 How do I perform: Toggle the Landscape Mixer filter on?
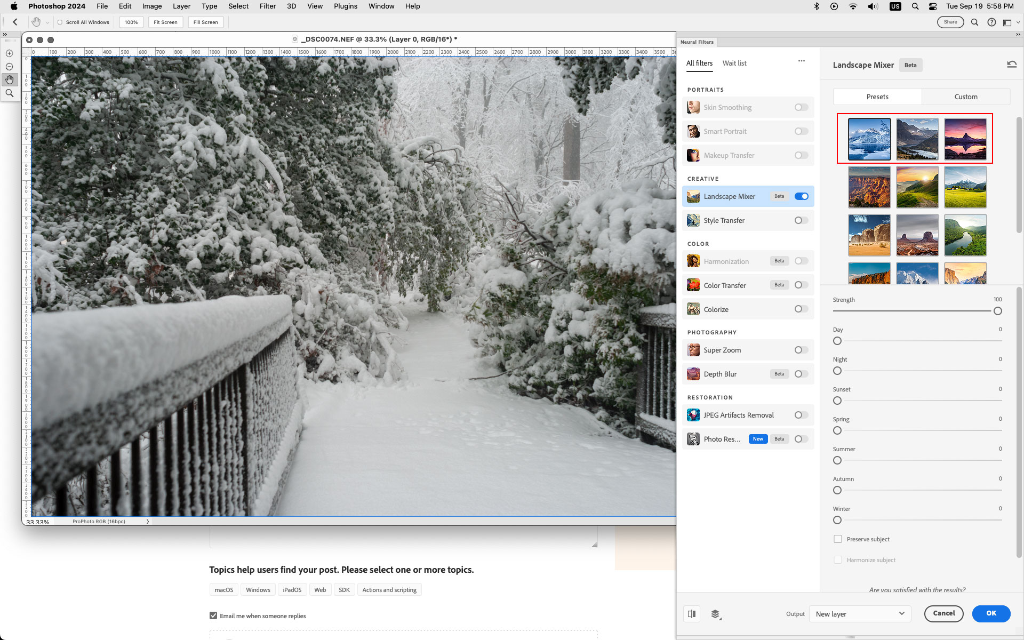pos(802,196)
